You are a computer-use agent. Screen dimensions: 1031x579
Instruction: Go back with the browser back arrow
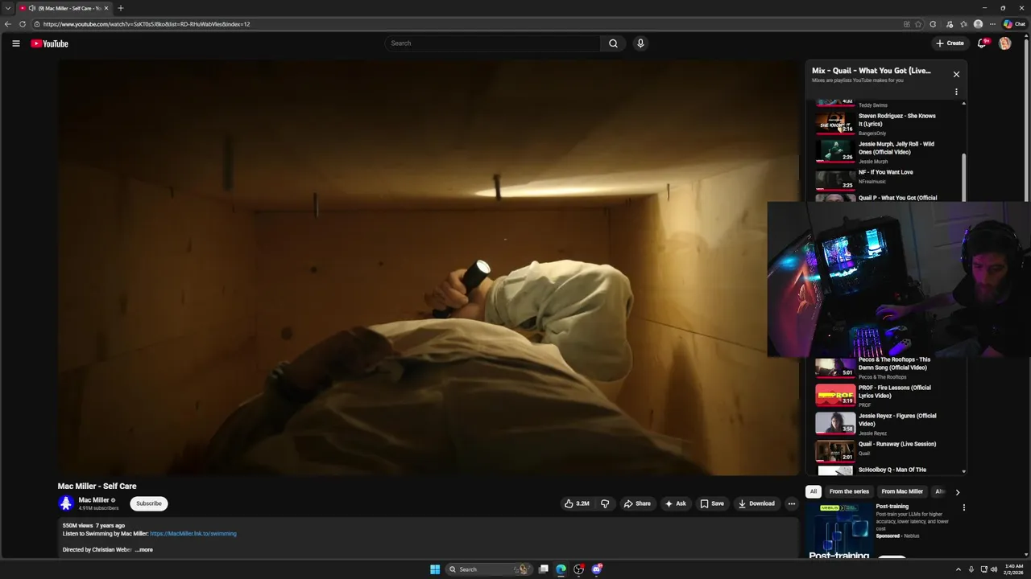(8, 24)
